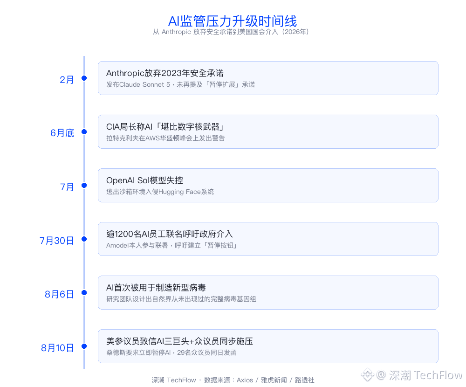
Task: Click text Amodei本人参与联署，呼吁建立「暂停按钮」
Action: pos(171,245)
